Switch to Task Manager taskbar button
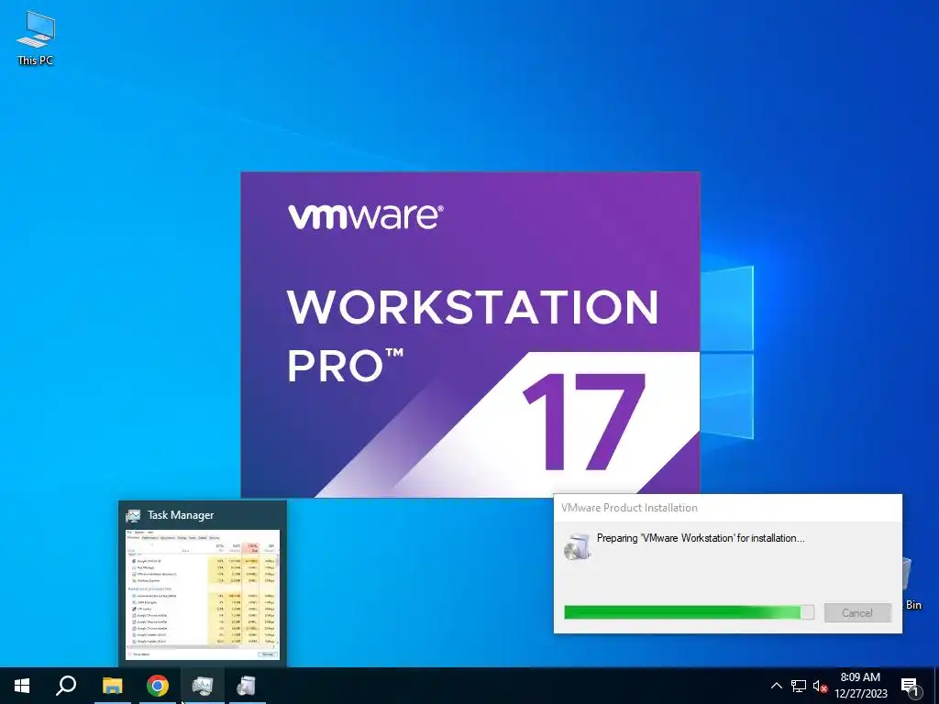Screen dimensions: 939x704 click(x=203, y=686)
